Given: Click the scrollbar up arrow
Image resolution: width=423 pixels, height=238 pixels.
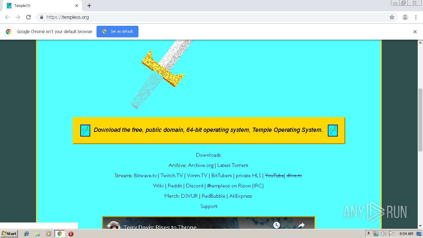Looking at the screenshot, I should point(420,43).
